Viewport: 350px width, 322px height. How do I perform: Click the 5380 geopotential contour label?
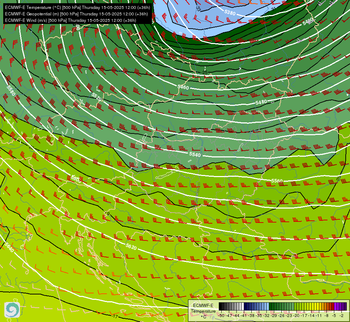coord(230,12)
